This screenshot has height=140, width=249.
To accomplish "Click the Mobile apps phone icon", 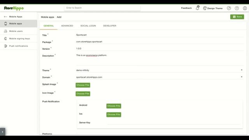I will (5, 23).
